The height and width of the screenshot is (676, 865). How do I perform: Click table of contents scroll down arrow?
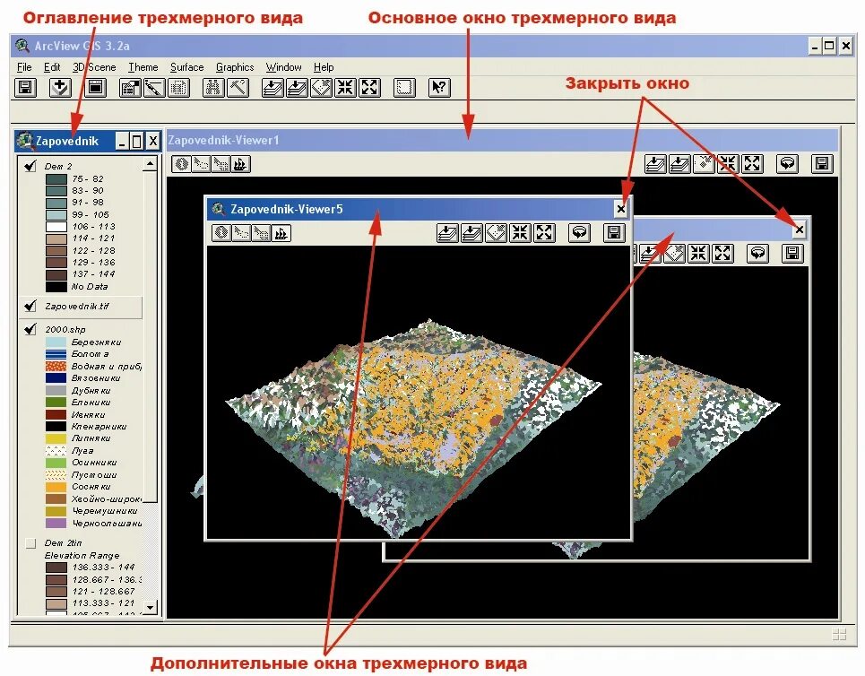click(x=150, y=607)
